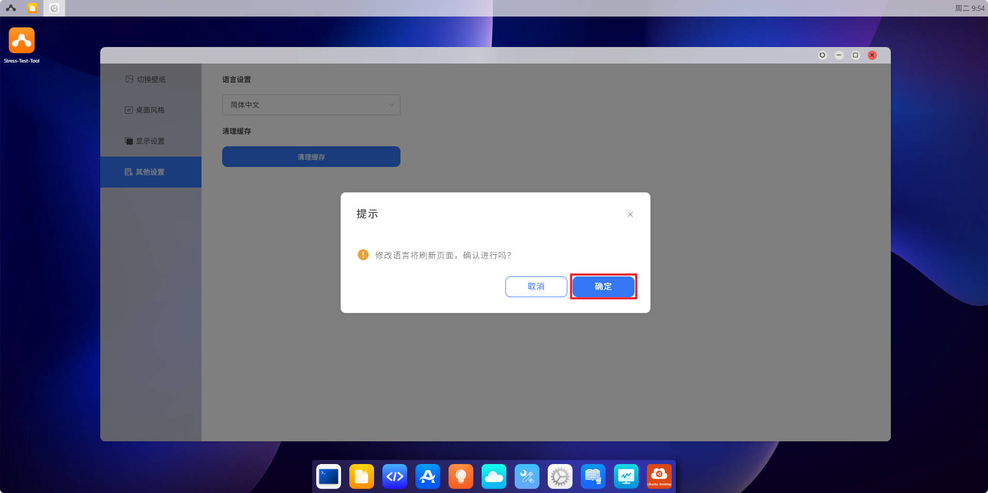Click the window refresh icon

(x=822, y=55)
